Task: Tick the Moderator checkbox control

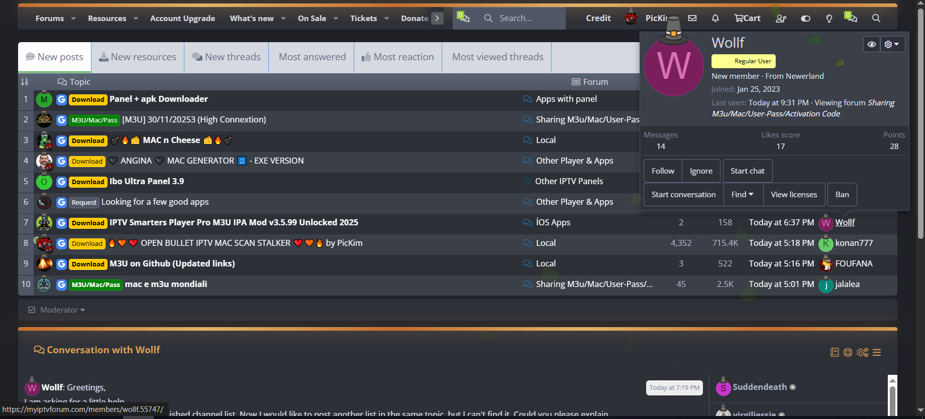Action: (32, 310)
